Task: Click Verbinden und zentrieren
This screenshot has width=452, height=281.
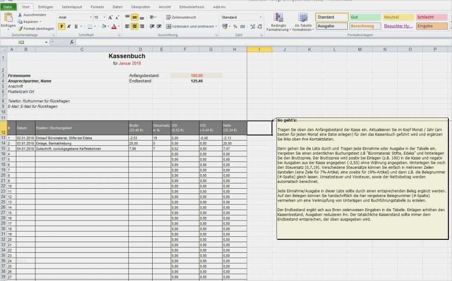Action: click(191, 26)
